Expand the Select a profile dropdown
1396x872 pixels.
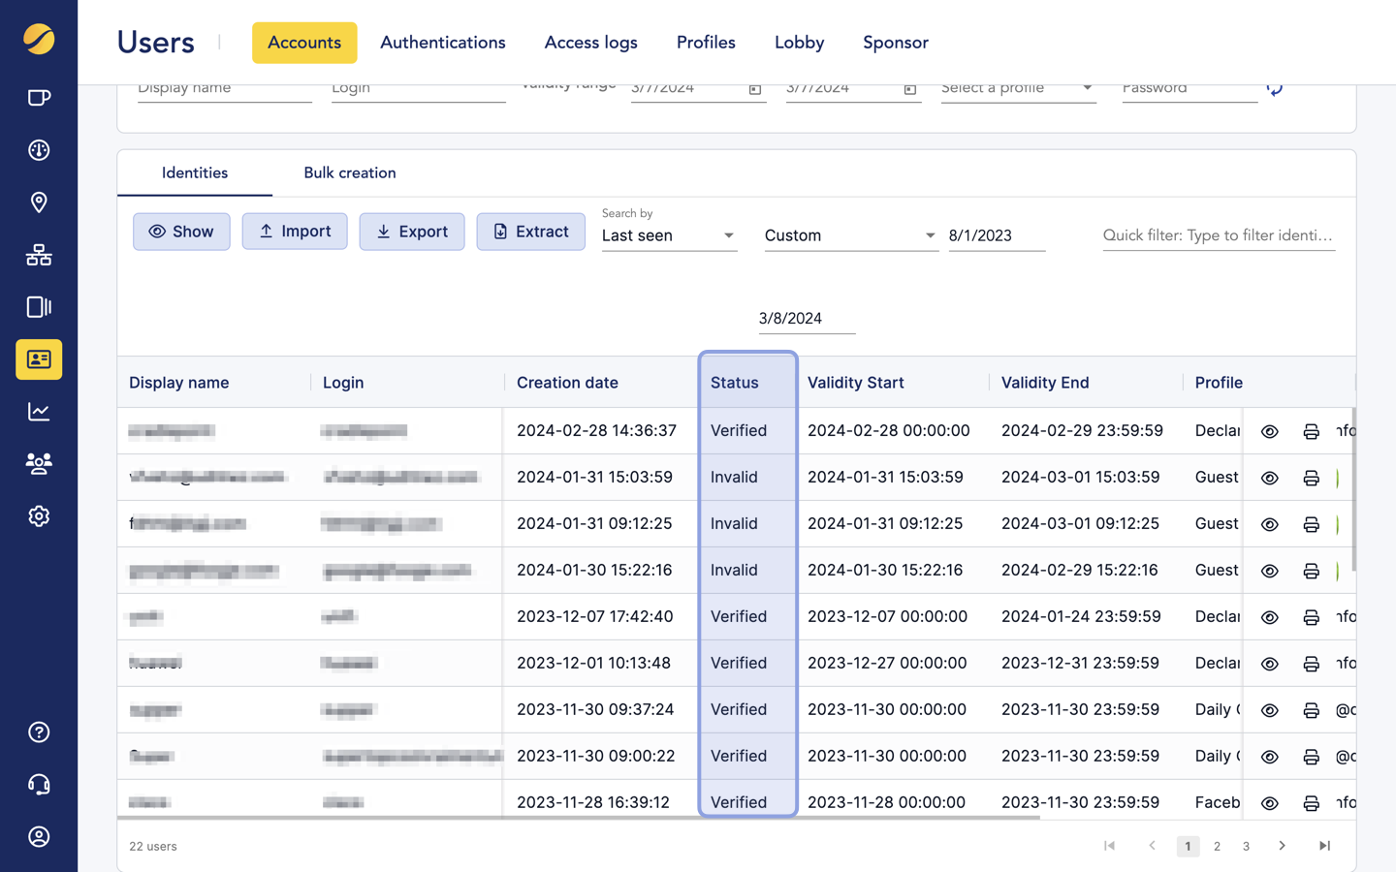tap(1017, 88)
